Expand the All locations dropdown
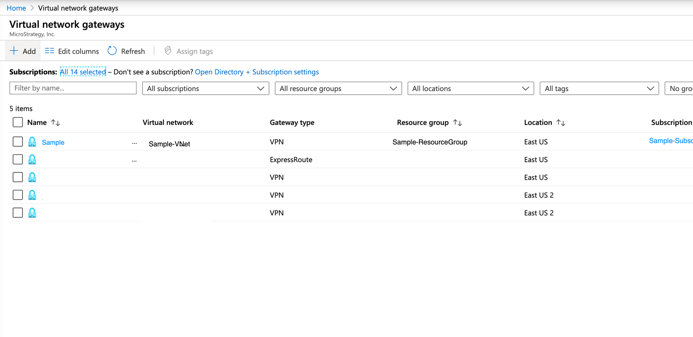The height and width of the screenshot is (337, 693). coord(470,88)
